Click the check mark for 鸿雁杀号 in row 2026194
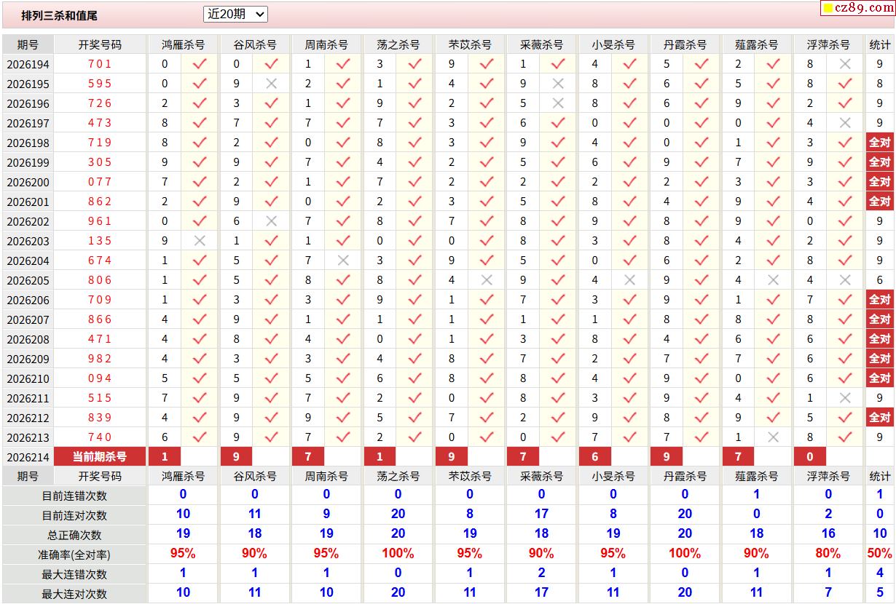This screenshot has width=896, height=604. point(200,64)
